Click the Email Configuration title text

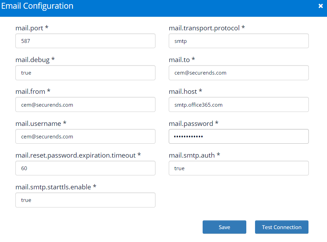point(37,6)
